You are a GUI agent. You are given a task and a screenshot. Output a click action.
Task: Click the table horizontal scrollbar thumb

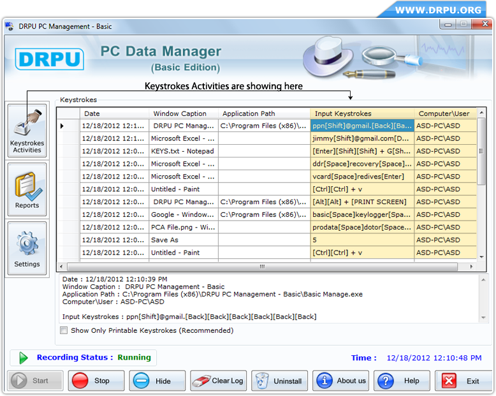click(x=262, y=267)
